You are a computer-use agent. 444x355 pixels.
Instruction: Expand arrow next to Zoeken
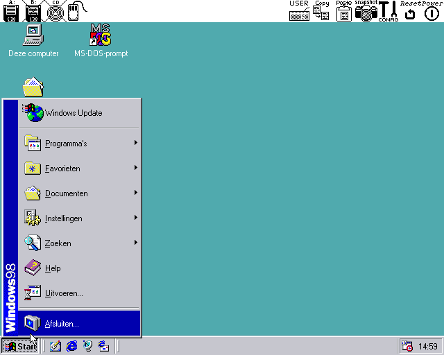136,242
